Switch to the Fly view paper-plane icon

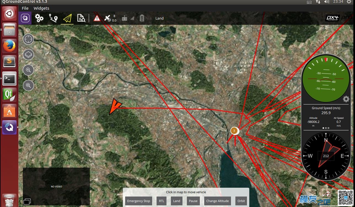(x=67, y=18)
